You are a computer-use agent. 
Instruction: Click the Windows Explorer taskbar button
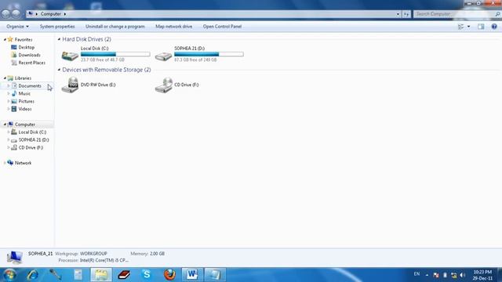point(101,275)
